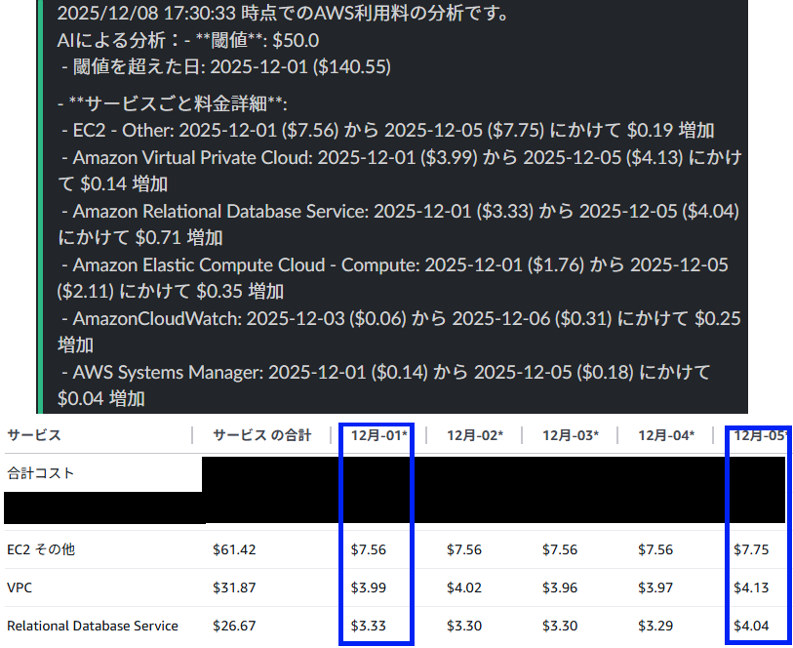This screenshot has height=648, width=793.
Task: Click the message line about AmazonCloudWatch
Action: point(400,319)
